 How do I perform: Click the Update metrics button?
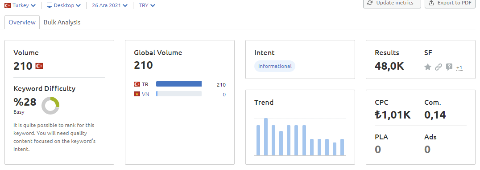[x=392, y=3]
